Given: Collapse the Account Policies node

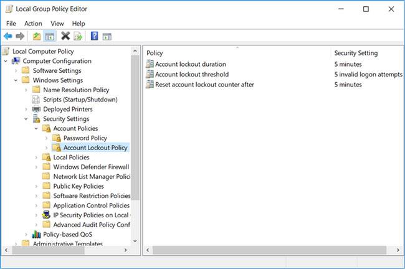Looking at the screenshot, I should point(36,128).
